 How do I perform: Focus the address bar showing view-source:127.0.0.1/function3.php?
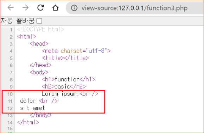134,8
